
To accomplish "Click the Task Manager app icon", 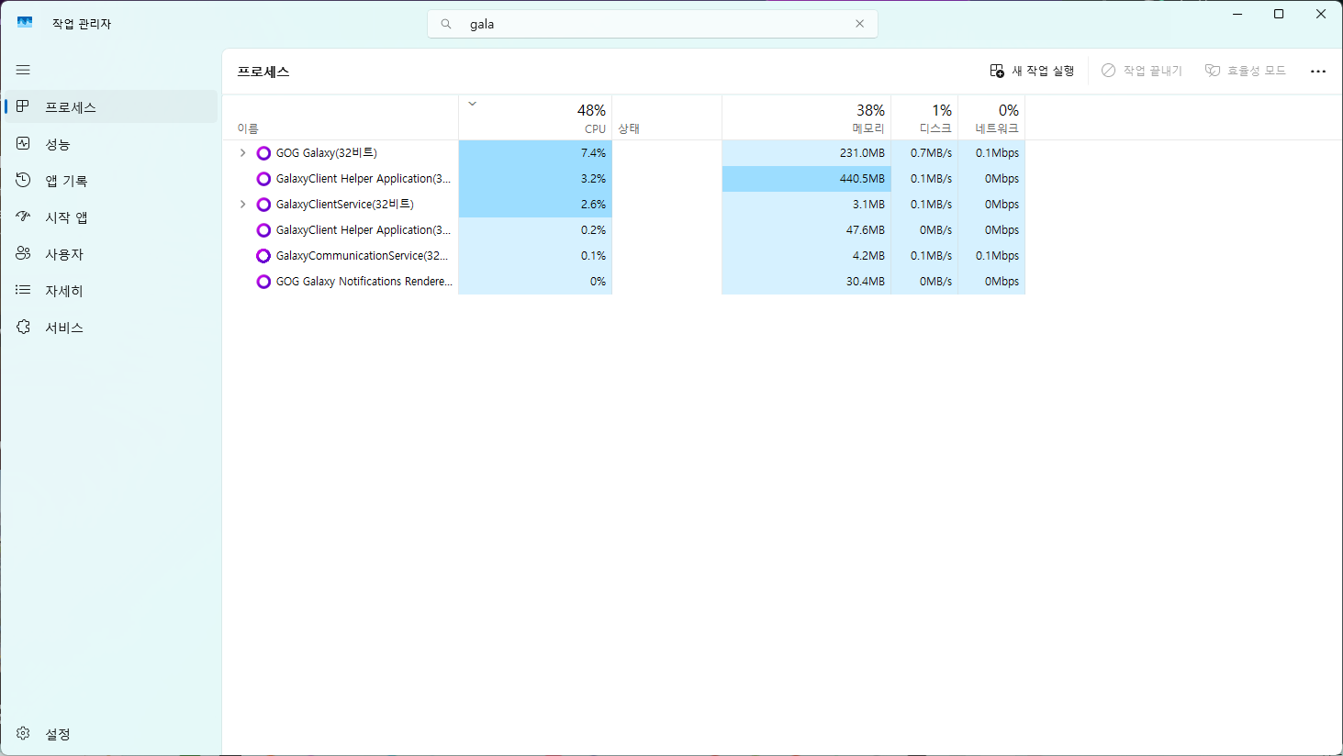I will pos(25,23).
